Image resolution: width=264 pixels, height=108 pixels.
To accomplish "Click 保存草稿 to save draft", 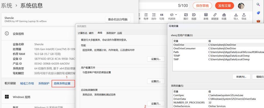I will click(202, 6).
